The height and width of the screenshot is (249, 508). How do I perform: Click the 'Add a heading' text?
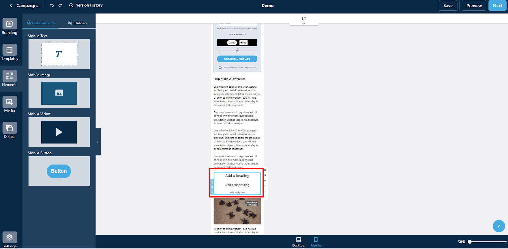(x=237, y=176)
